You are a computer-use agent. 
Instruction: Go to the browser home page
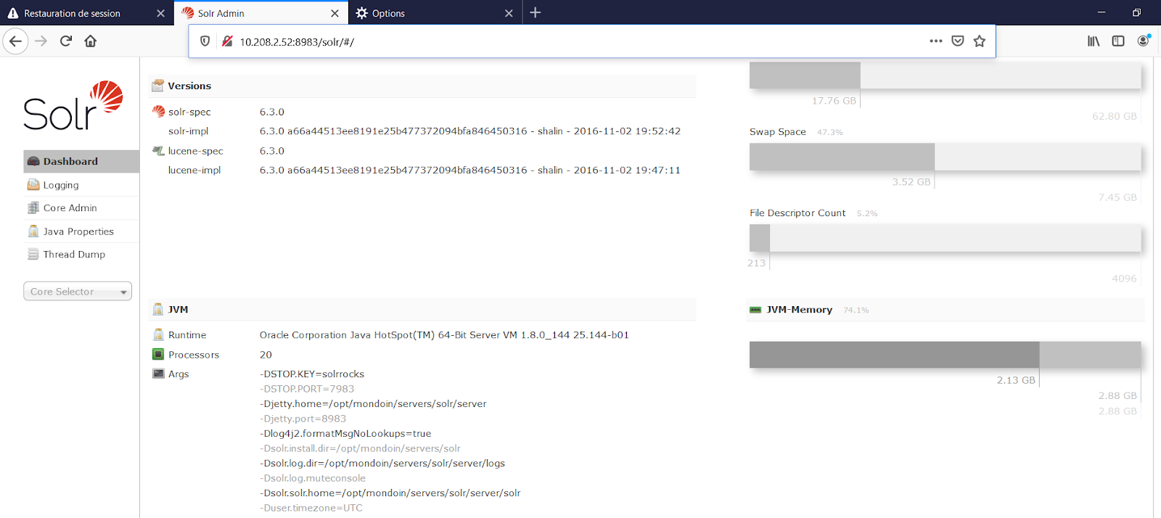91,41
